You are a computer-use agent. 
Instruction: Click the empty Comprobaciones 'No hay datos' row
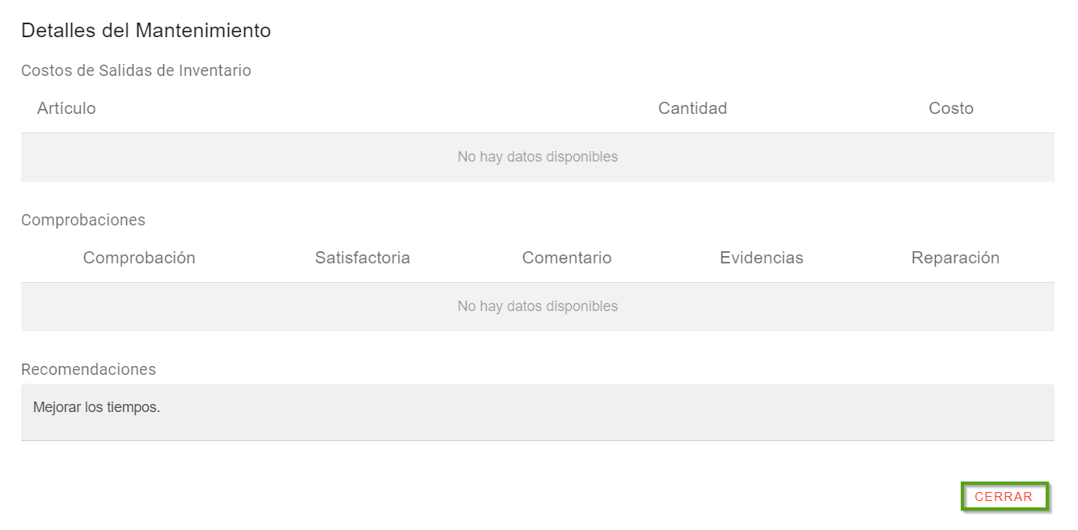537,306
